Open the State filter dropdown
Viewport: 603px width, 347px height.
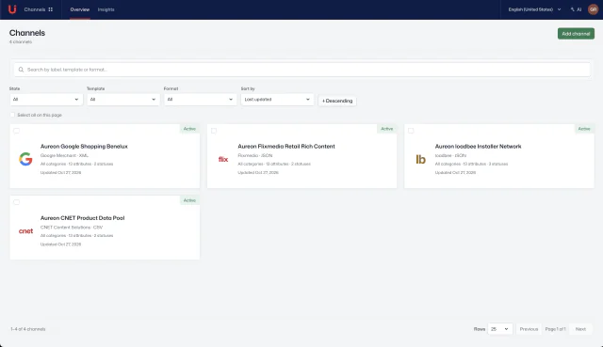pos(46,100)
